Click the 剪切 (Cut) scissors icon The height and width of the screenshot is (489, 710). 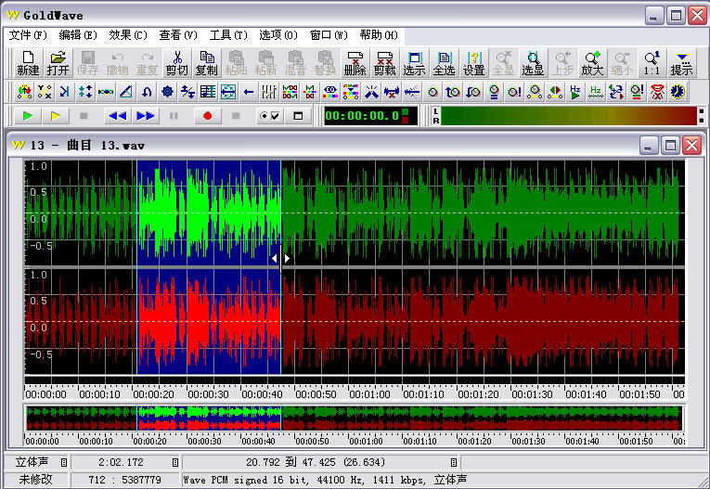(x=176, y=62)
